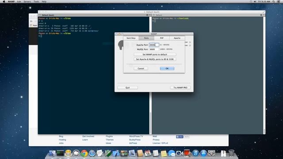Click Try MAMP PRO button
Screen dimensions: 283x159
[x=180, y=87]
